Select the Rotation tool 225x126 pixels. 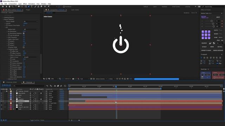(x=16, y=7)
